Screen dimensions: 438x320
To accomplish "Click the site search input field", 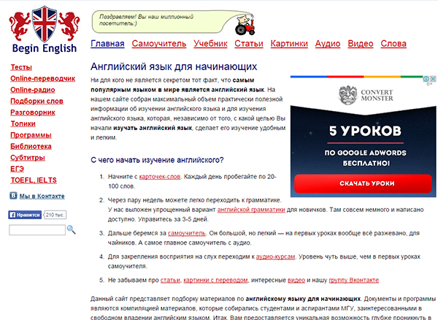I will [x=36, y=230].
